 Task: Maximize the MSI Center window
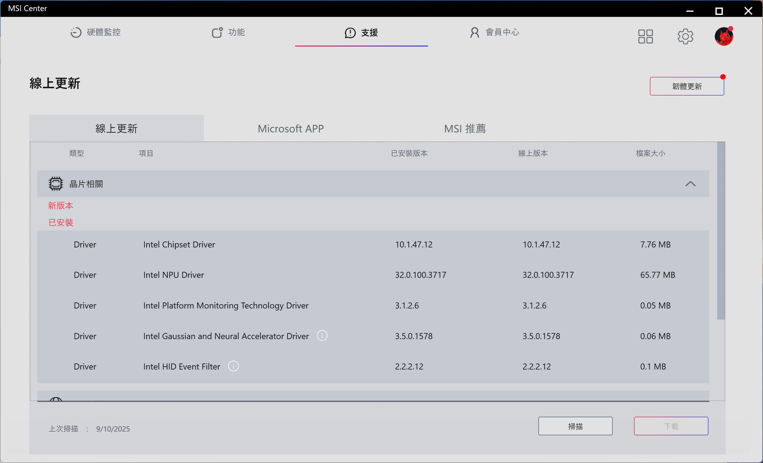coord(719,11)
